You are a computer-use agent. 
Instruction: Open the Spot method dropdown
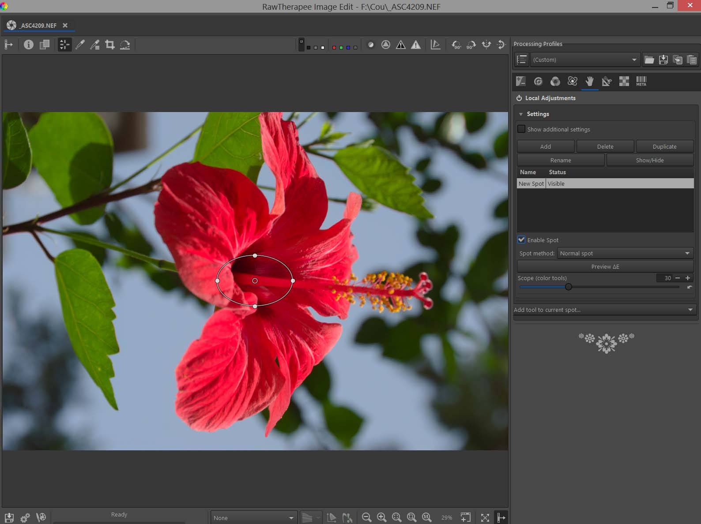(x=625, y=253)
